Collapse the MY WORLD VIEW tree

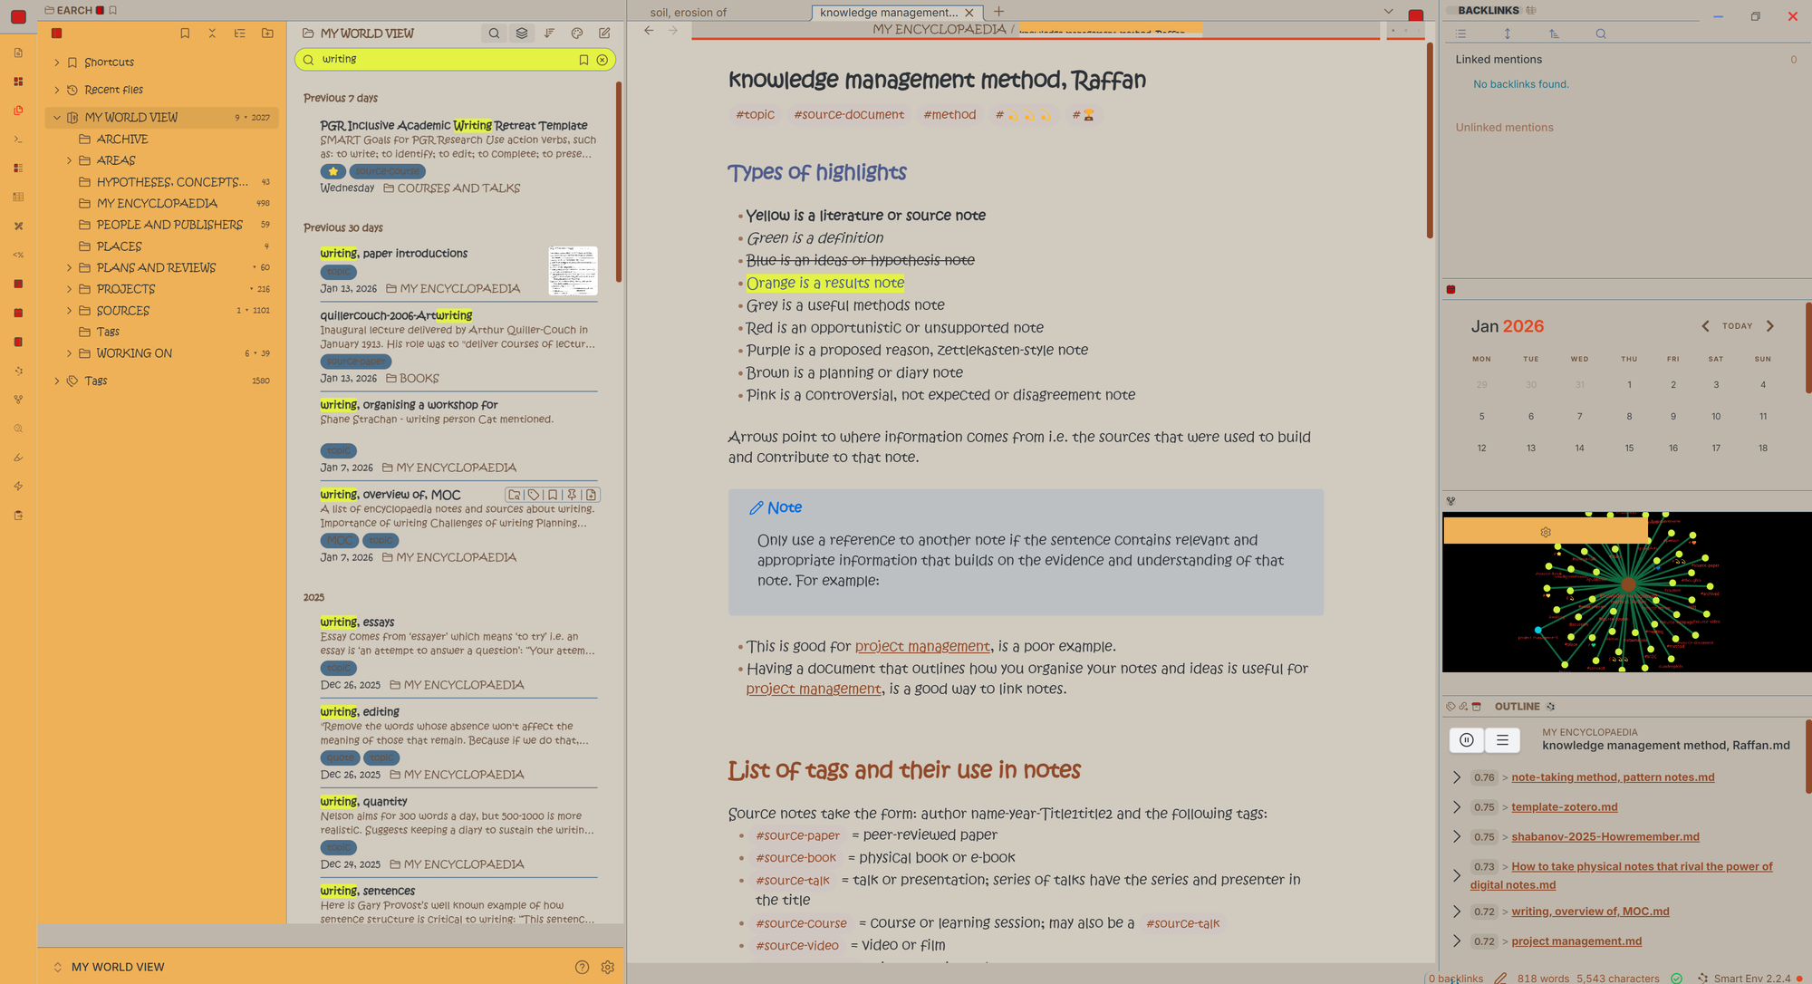pos(57,118)
